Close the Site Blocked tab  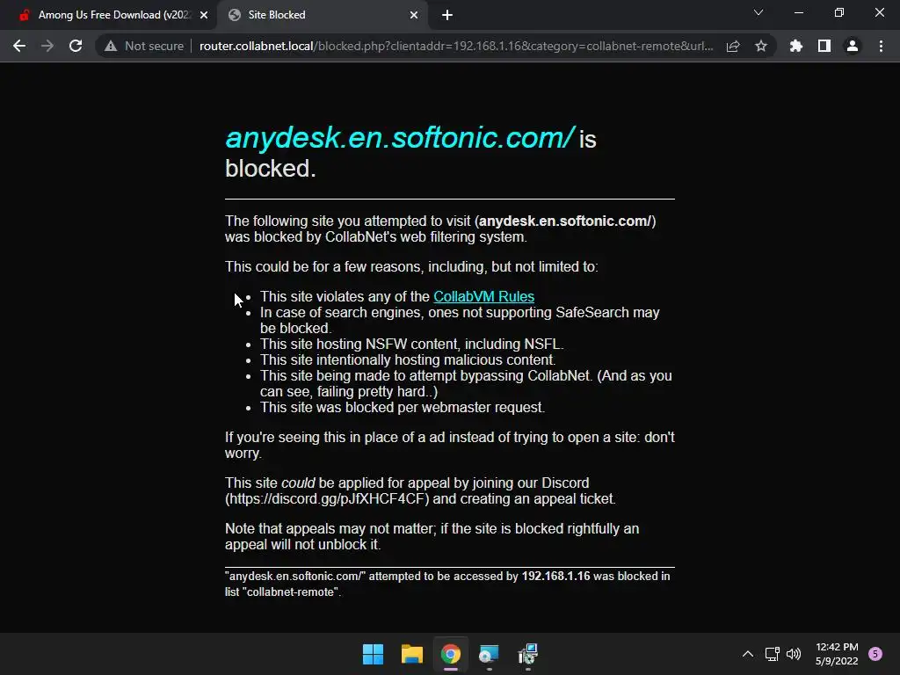tap(414, 15)
